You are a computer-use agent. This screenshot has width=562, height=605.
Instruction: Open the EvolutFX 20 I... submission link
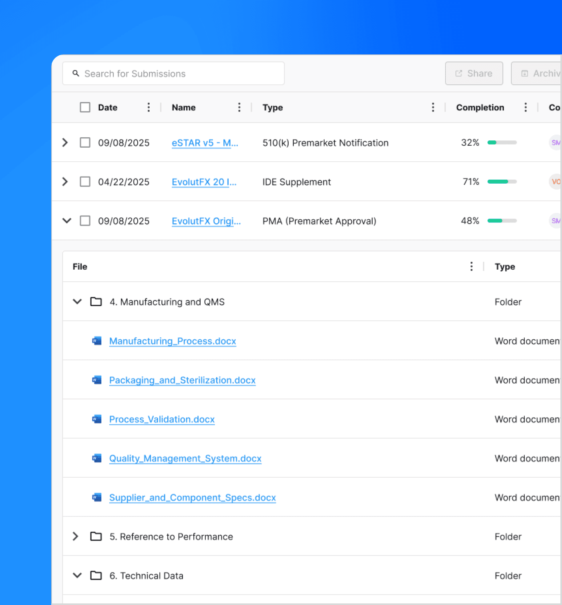point(204,182)
